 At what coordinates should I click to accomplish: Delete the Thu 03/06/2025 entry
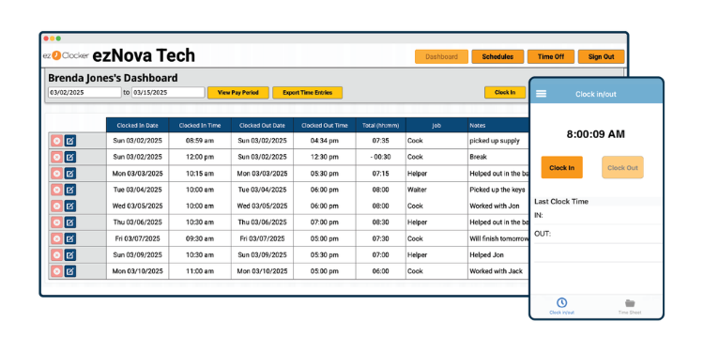tap(56, 222)
